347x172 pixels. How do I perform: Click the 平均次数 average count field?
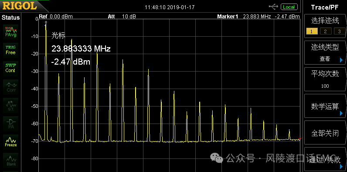coord(325,79)
